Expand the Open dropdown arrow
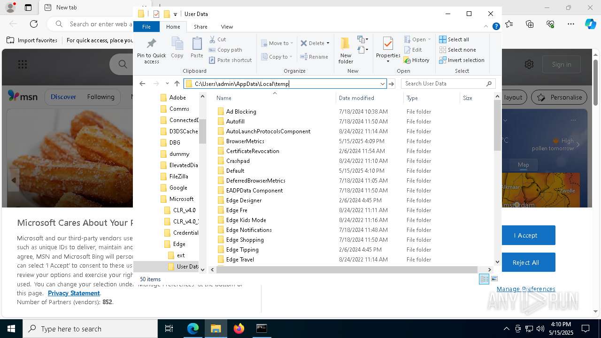Image resolution: width=601 pixels, height=338 pixels. pyautogui.click(x=429, y=39)
